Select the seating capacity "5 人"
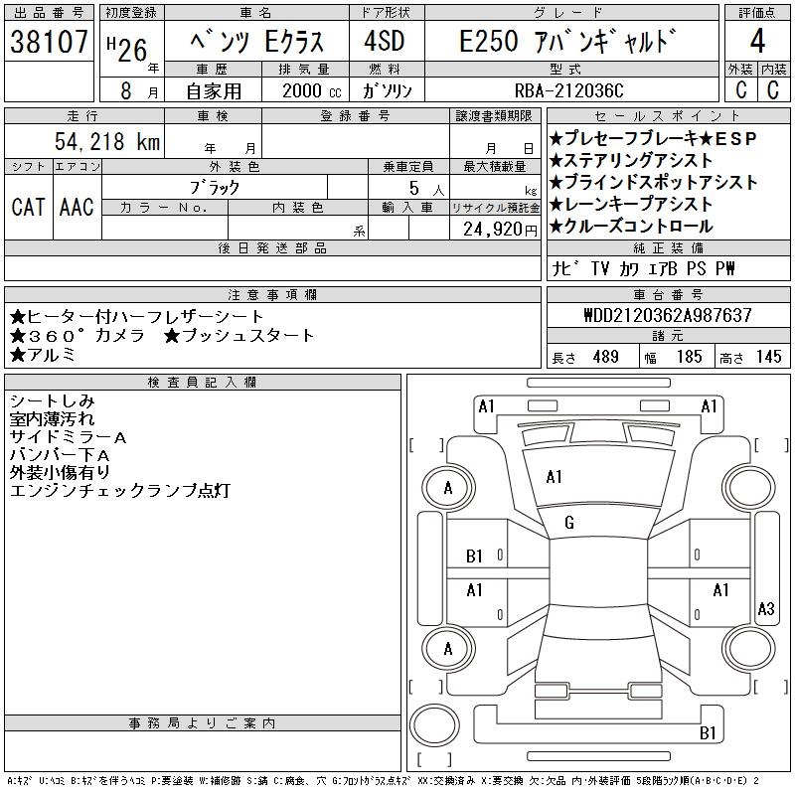Screen dimensions: 795x795 coord(426,189)
